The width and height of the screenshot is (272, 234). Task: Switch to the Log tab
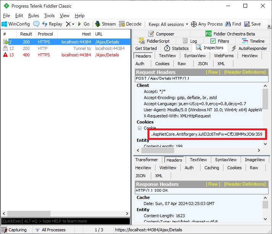click(x=190, y=41)
